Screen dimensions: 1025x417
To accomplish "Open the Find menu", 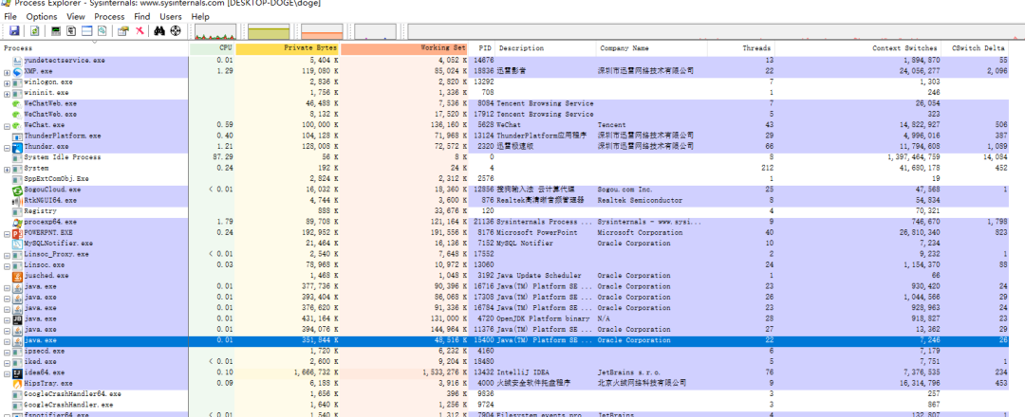I will click(141, 16).
